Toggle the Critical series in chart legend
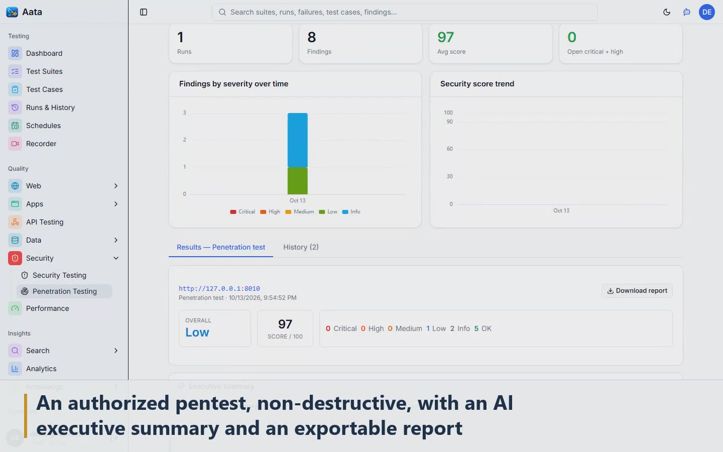Image resolution: width=723 pixels, height=452 pixels. (x=243, y=212)
